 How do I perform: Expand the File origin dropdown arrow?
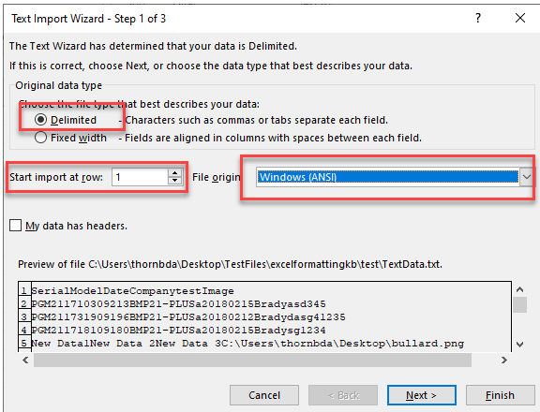[527, 177]
